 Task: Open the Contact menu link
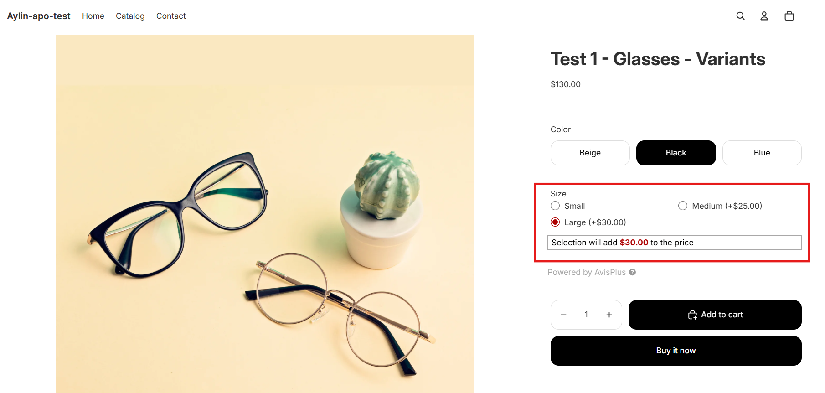171,16
